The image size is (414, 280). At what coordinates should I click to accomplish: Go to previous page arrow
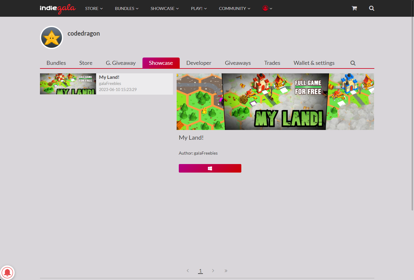click(x=188, y=271)
